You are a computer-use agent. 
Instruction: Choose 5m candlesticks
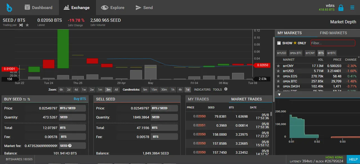tap(145, 90)
